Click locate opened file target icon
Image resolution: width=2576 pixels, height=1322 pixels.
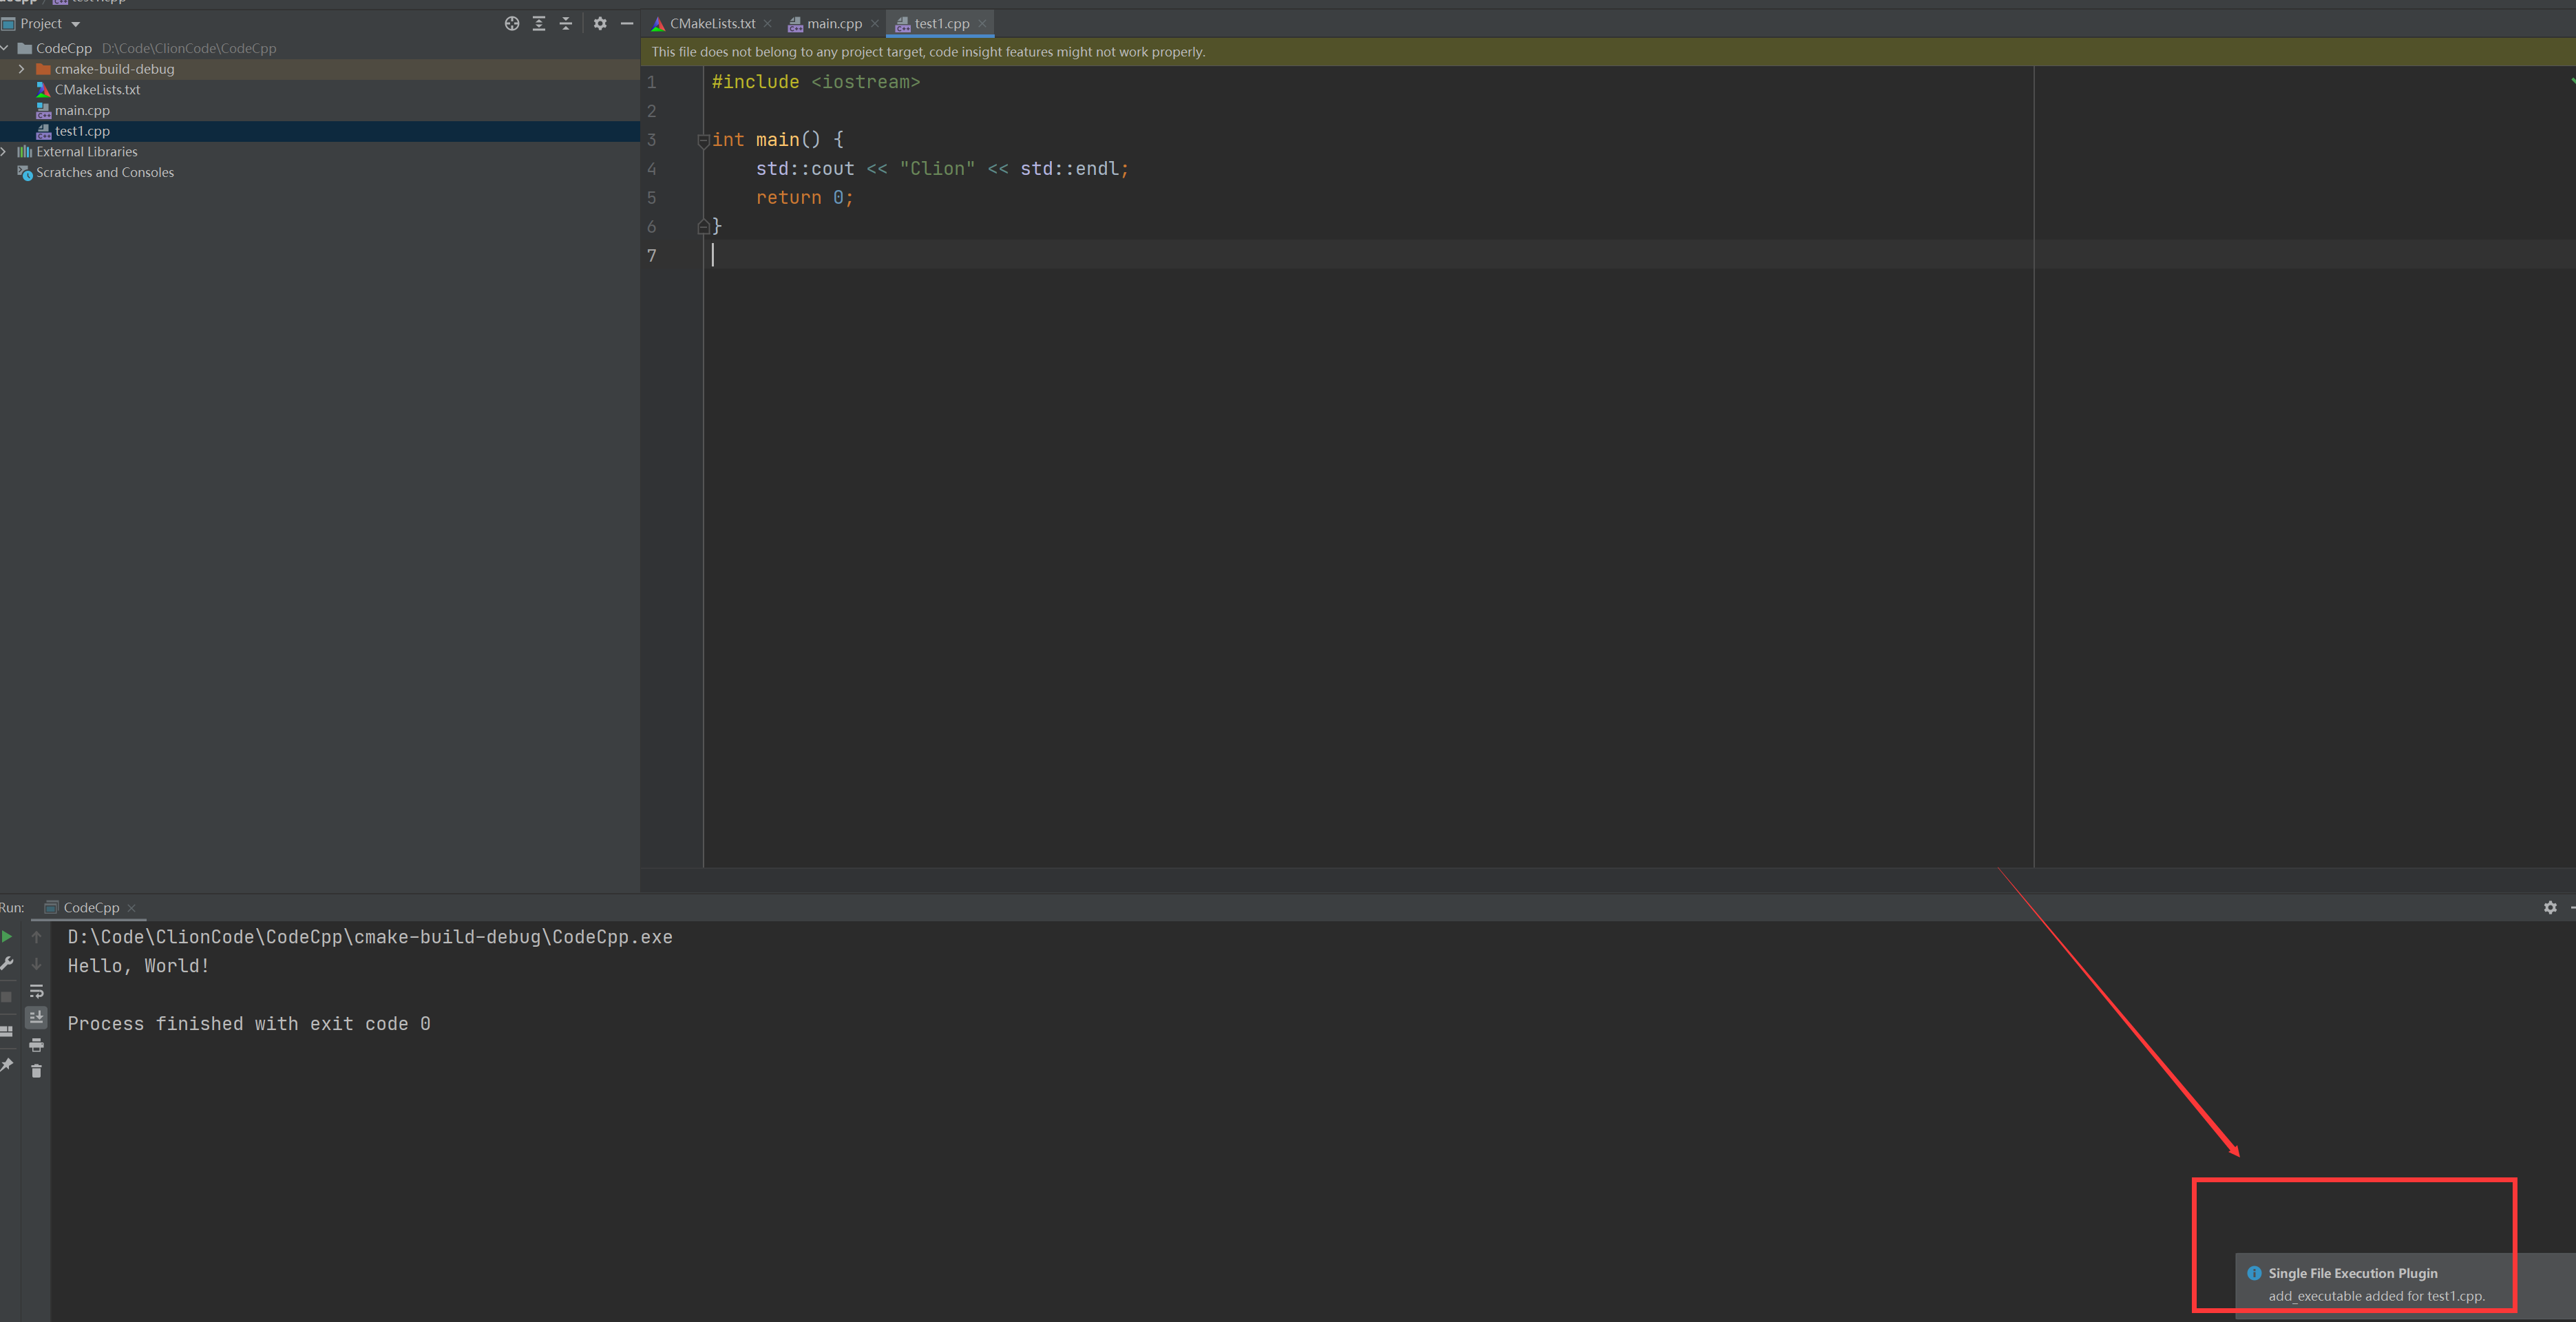pos(512,24)
